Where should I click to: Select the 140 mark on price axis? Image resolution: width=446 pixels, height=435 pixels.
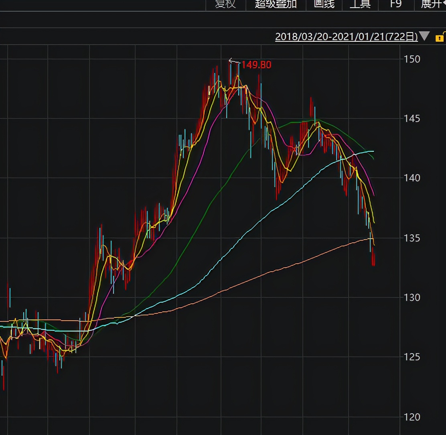tap(412, 178)
